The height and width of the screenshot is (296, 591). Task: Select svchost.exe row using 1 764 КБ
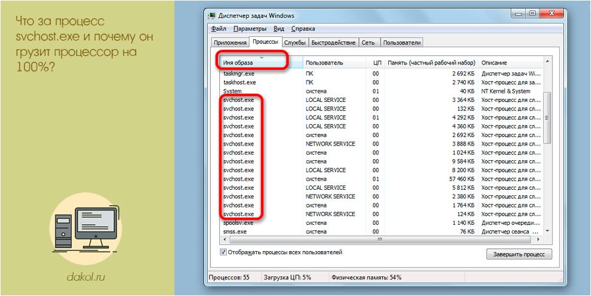tap(382, 205)
